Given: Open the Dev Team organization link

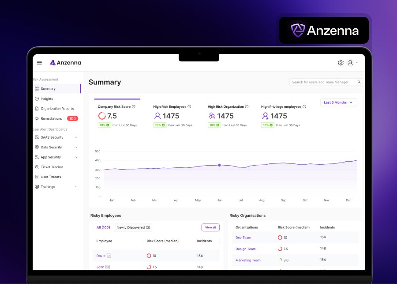Looking at the screenshot, I should coord(243,238).
